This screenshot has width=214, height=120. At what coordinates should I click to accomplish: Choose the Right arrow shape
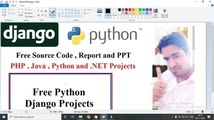coord(72,13)
